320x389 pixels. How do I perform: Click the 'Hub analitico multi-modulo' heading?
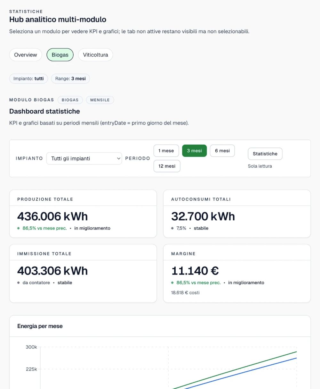[58, 20]
